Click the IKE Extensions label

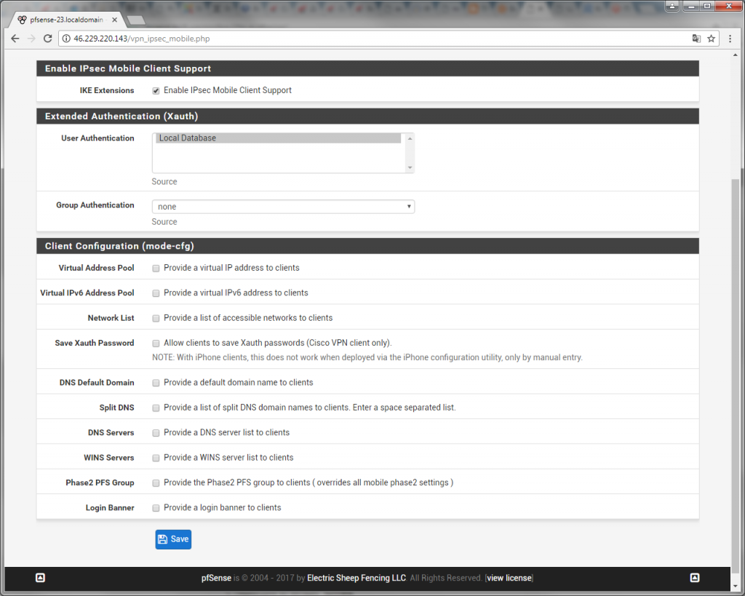click(x=107, y=91)
